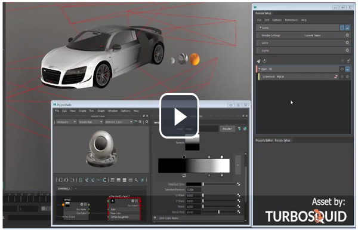This screenshot has width=358, height=230.
Task: Open Options menu in Render Setup window
Action: click(277, 20)
